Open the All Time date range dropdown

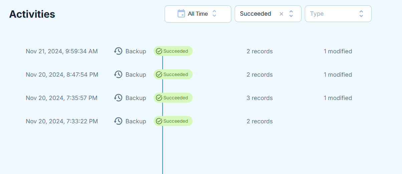pos(198,14)
